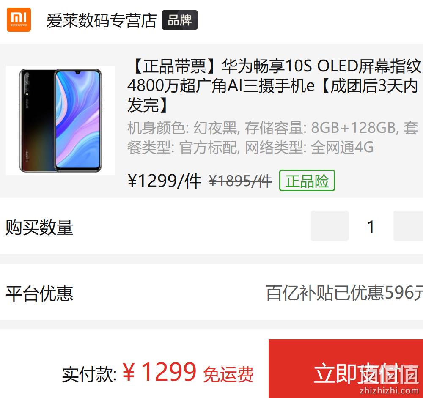423x398 pixels.
Task: Open the 华为畅享10S product title
Action: click(x=274, y=85)
